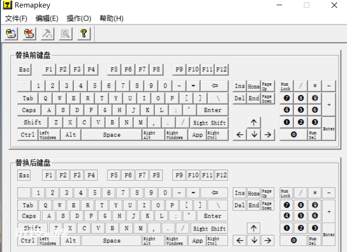Click the left arrow key in 替换前键盘
This screenshot has width=347, height=252.
[240, 135]
